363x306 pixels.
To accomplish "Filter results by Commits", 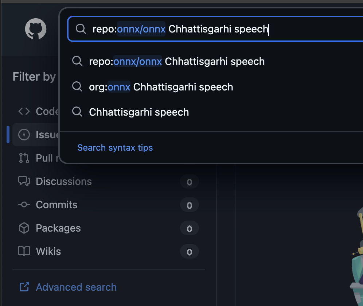I will (x=56, y=205).
